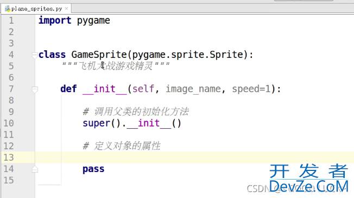
Task: Click comment '# 调用父类的初始化方法'
Action: click(136, 112)
